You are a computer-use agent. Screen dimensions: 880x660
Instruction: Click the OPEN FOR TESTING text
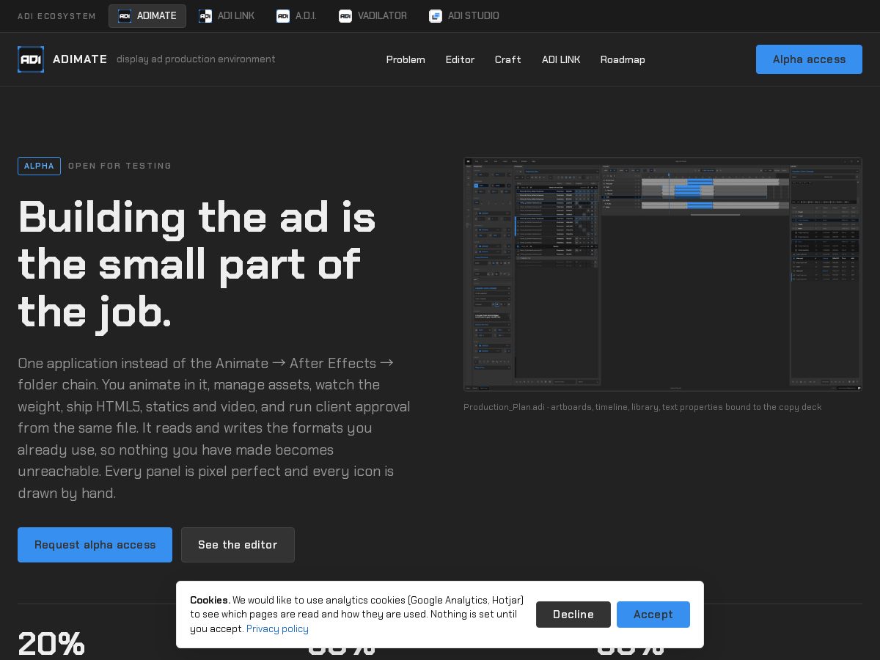click(120, 166)
